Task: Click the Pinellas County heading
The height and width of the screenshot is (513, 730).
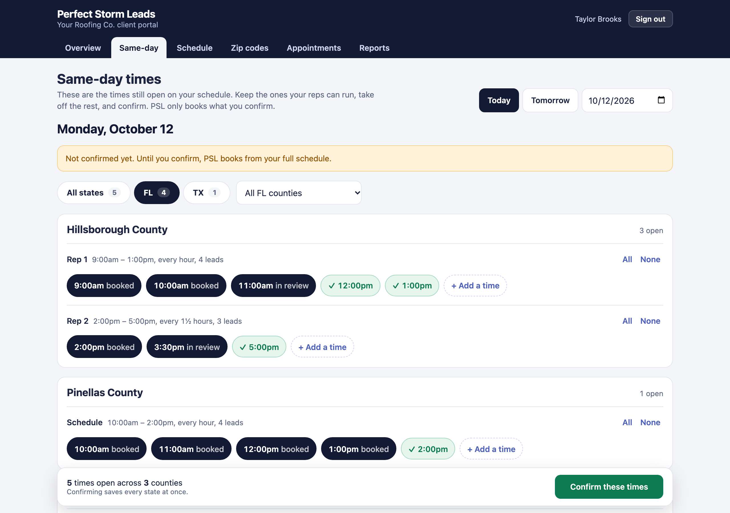Action: 105,392
